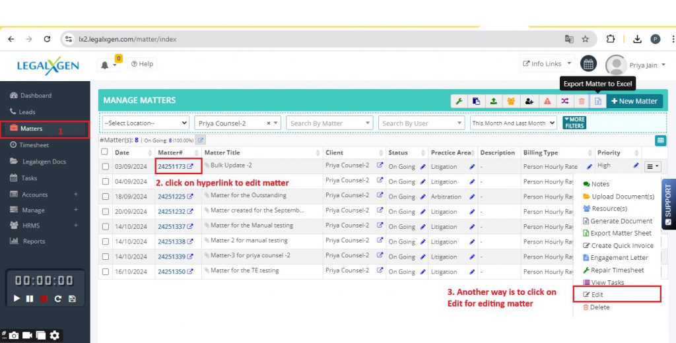Choose Edit from the row action menu
The width and height of the screenshot is (676, 343).
[x=597, y=295]
